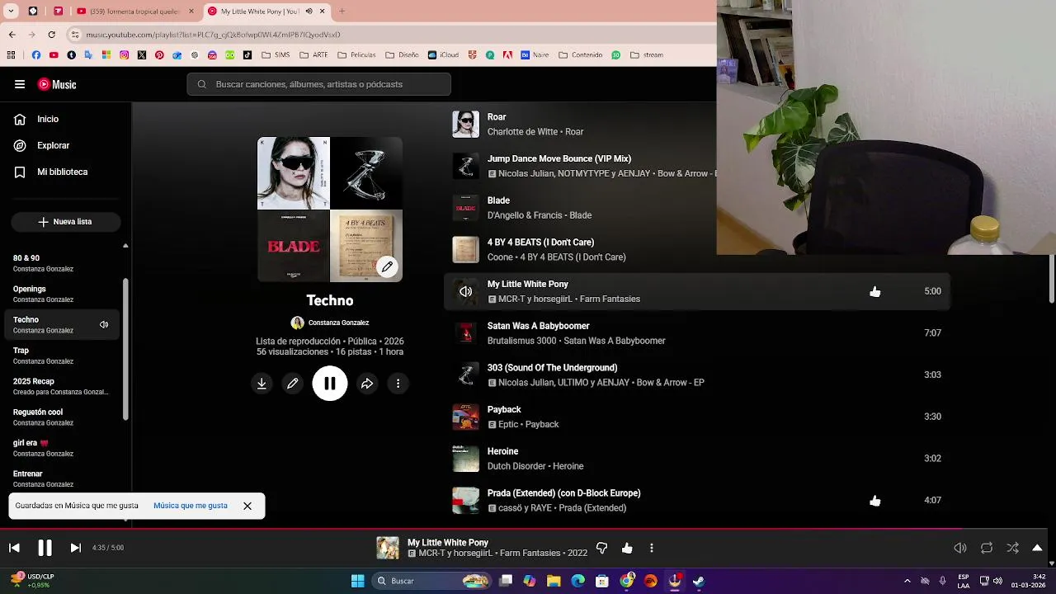1056x594 pixels.
Task: Click the Techno playlist cover collage
Action: (x=330, y=210)
